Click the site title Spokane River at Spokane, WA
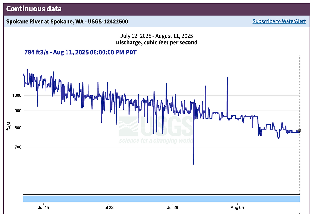The height and width of the screenshot is (214, 312). click(67, 21)
